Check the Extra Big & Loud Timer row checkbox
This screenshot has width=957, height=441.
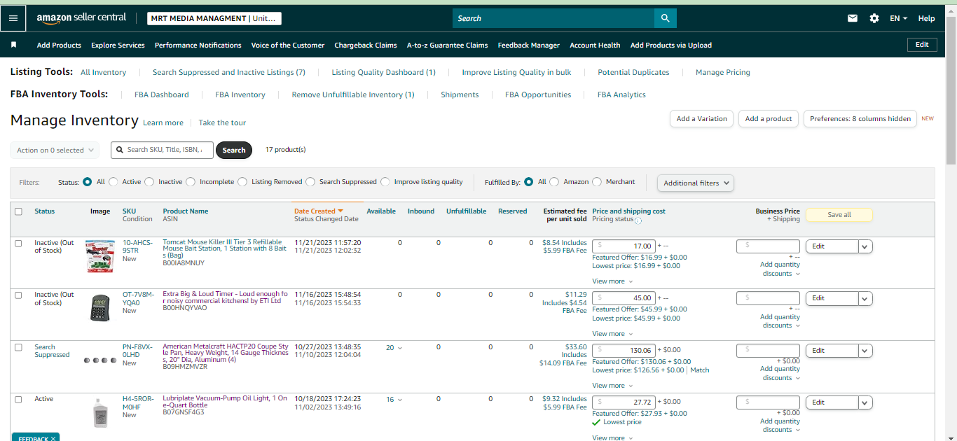tap(18, 295)
